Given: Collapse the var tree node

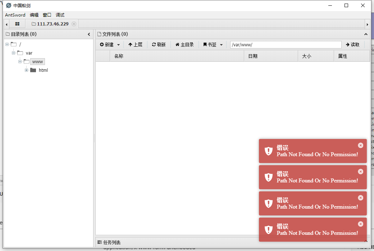Looking at the screenshot, I should pos(13,53).
